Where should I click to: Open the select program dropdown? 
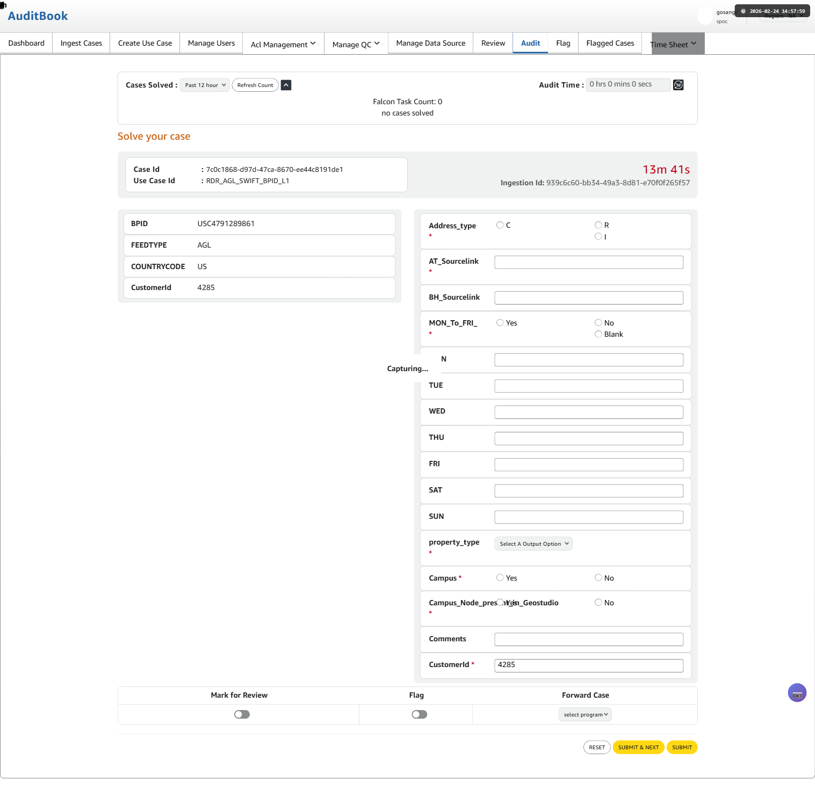pyautogui.click(x=585, y=714)
